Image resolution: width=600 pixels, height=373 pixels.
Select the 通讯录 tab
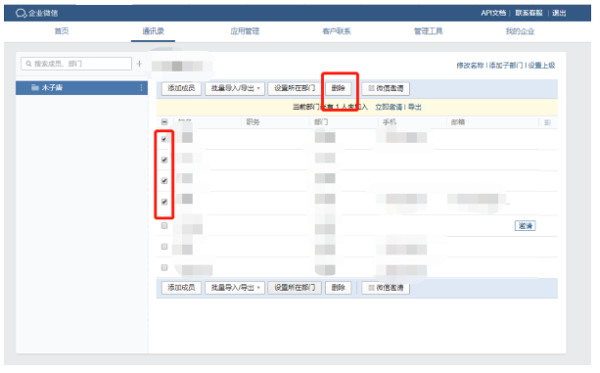(153, 31)
